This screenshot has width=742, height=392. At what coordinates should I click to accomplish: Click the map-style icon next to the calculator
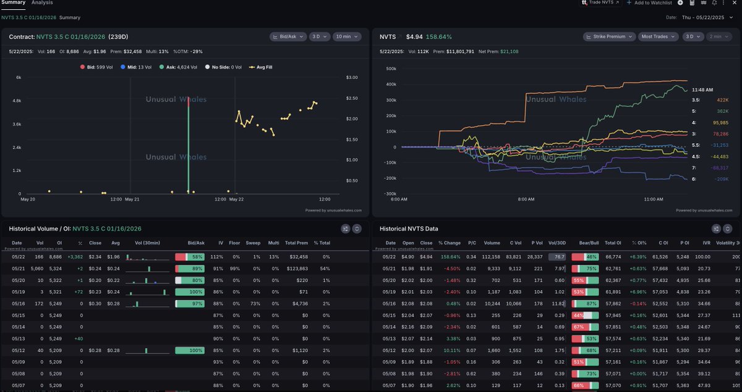click(703, 3)
